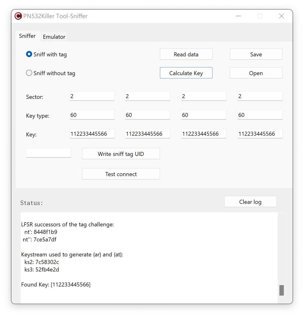Focus the fourth Sector input field
This screenshot has height=317, width=304.
click(260, 96)
